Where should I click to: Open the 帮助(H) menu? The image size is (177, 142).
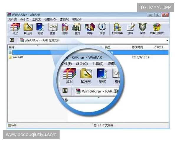(x=77, y=20)
